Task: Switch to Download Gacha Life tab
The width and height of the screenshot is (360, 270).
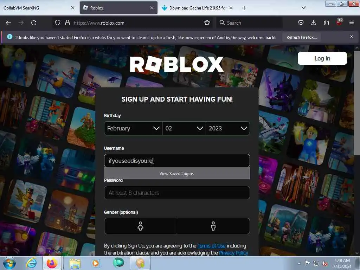Action: (198, 8)
